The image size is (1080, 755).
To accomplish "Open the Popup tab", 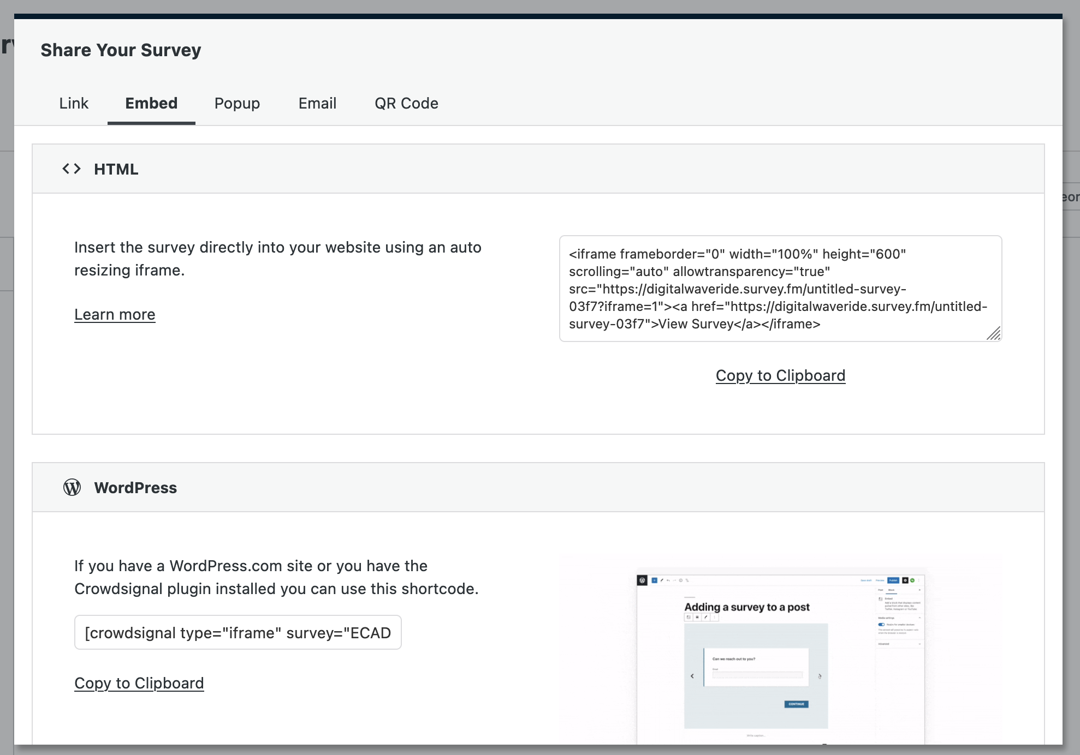I will point(237,103).
